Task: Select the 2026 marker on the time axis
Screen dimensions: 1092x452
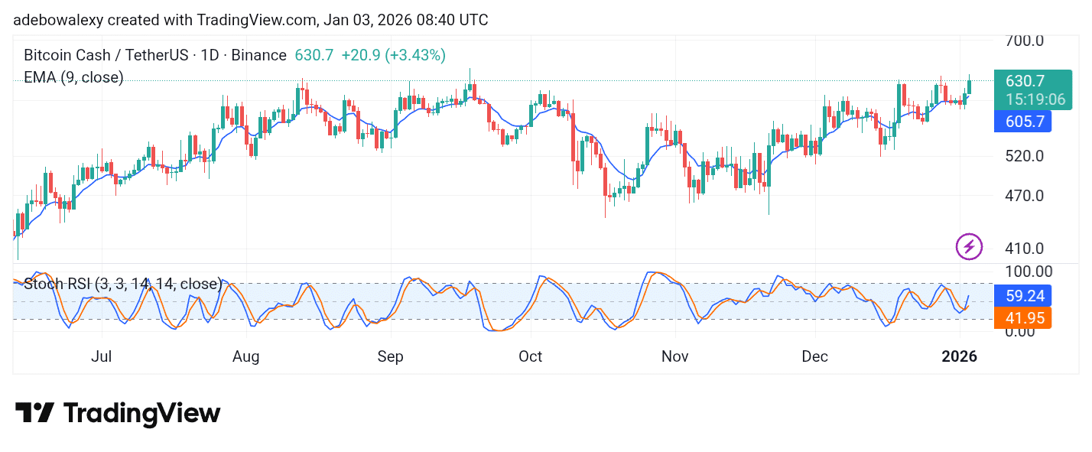Action: point(960,356)
